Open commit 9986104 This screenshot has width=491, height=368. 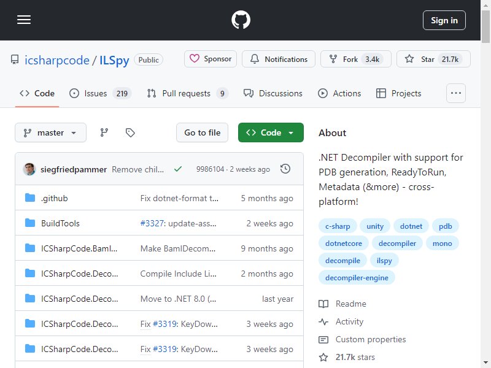[x=210, y=169]
